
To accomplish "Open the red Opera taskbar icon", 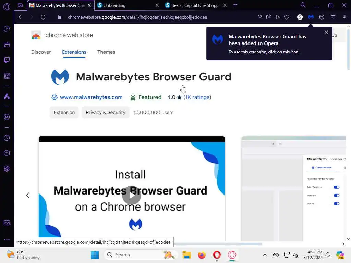I will point(217,255).
